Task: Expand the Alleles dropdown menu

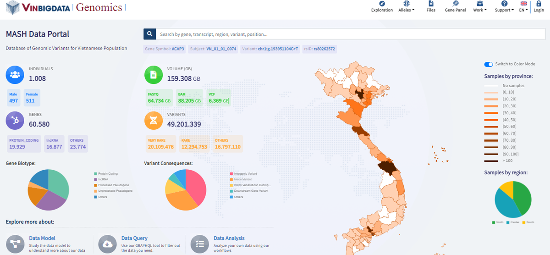Action: pyautogui.click(x=406, y=10)
